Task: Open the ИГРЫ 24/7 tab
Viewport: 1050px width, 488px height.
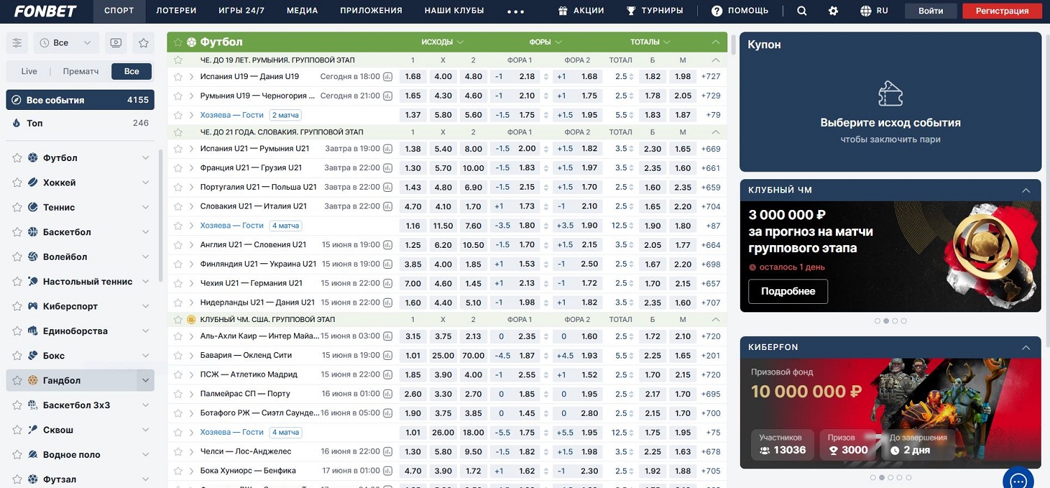Action: 241,11
